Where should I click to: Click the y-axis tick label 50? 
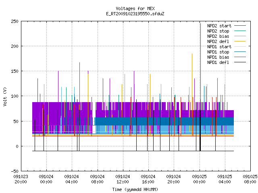click(16, 121)
